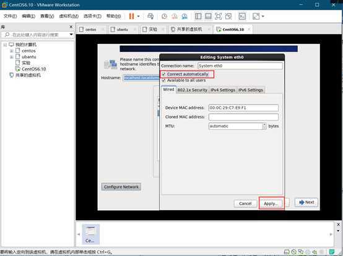
Task: Toggle the Available to all users checkbox
Action: pos(163,80)
